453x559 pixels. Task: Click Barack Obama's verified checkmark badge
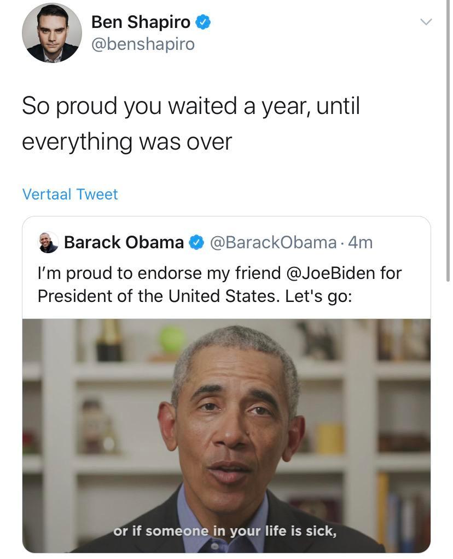click(195, 242)
